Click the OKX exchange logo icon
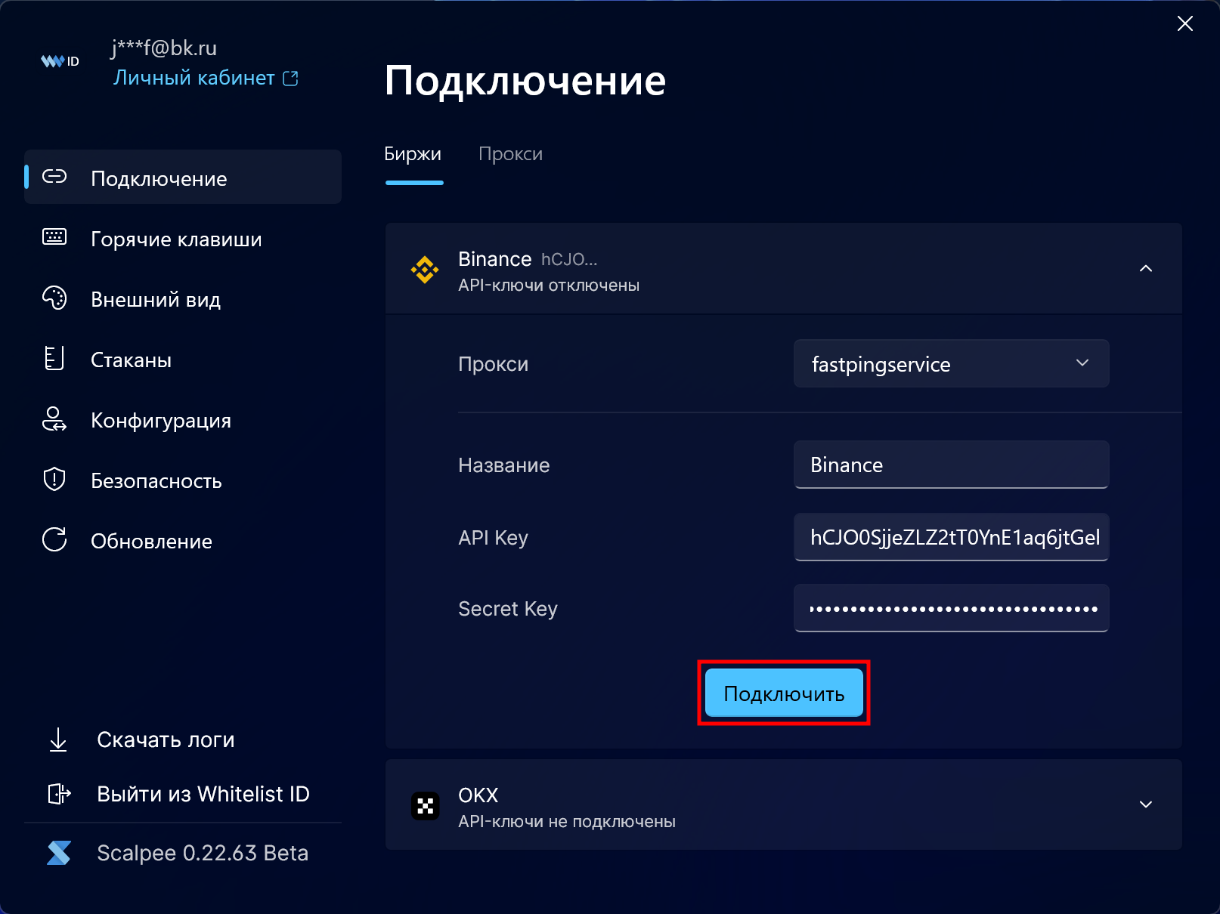The width and height of the screenshot is (1220, 914). [425, 806]
